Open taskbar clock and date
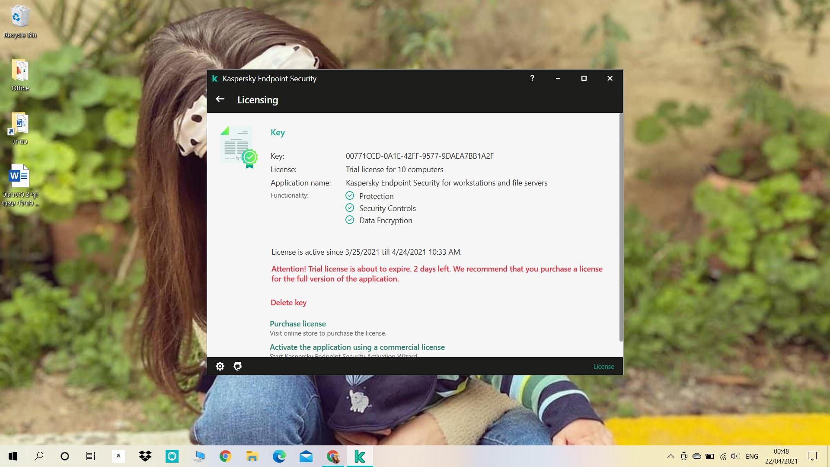 [781, 456]
